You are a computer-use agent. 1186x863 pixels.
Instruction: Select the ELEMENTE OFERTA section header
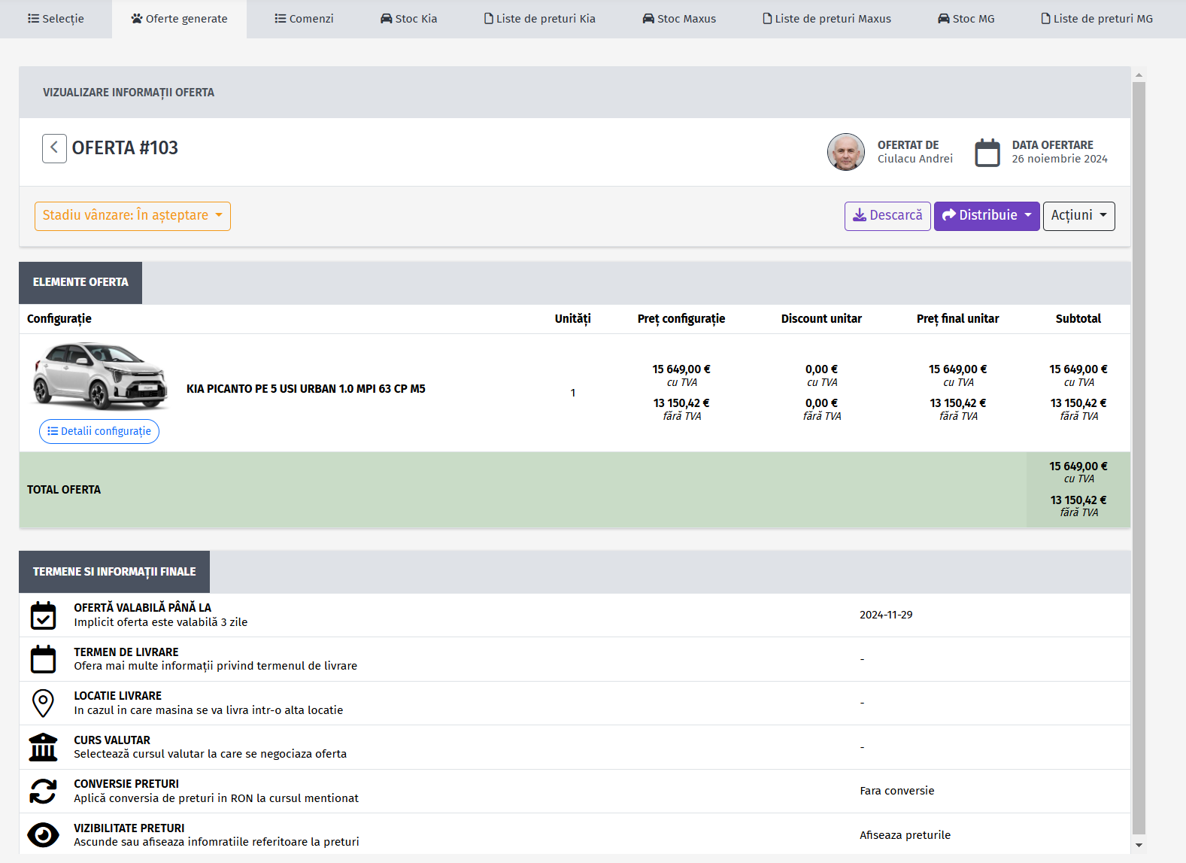click(x=80, y=282)
